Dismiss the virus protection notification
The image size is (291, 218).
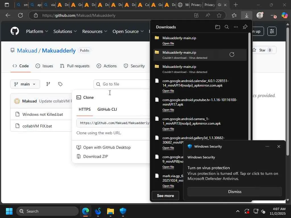click(234, 192)
